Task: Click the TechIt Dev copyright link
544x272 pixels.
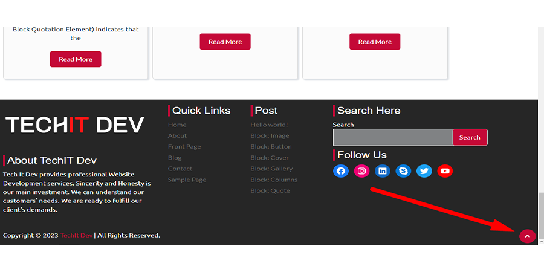Action: (x=76, y=235)
